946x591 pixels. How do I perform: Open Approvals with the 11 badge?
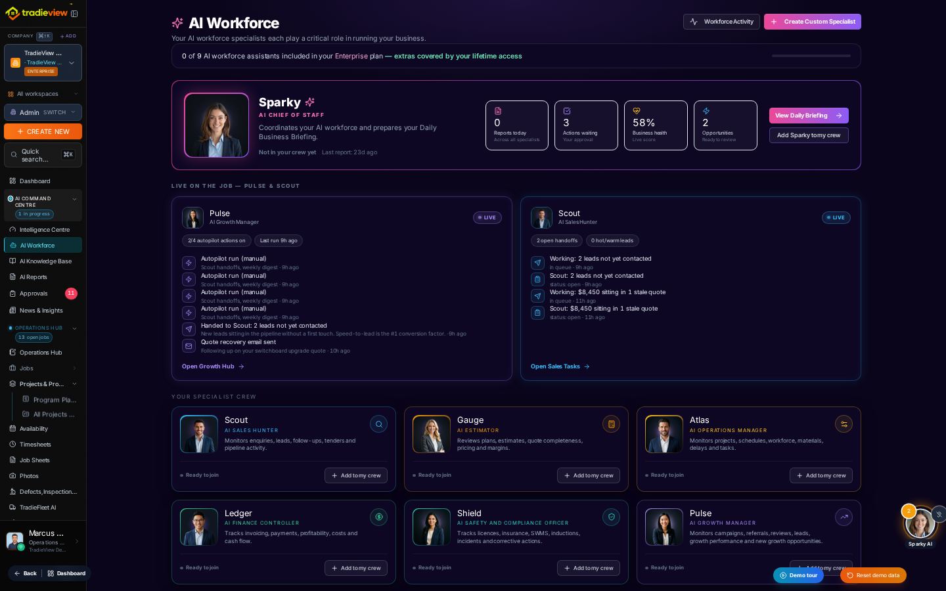(43, 294)
